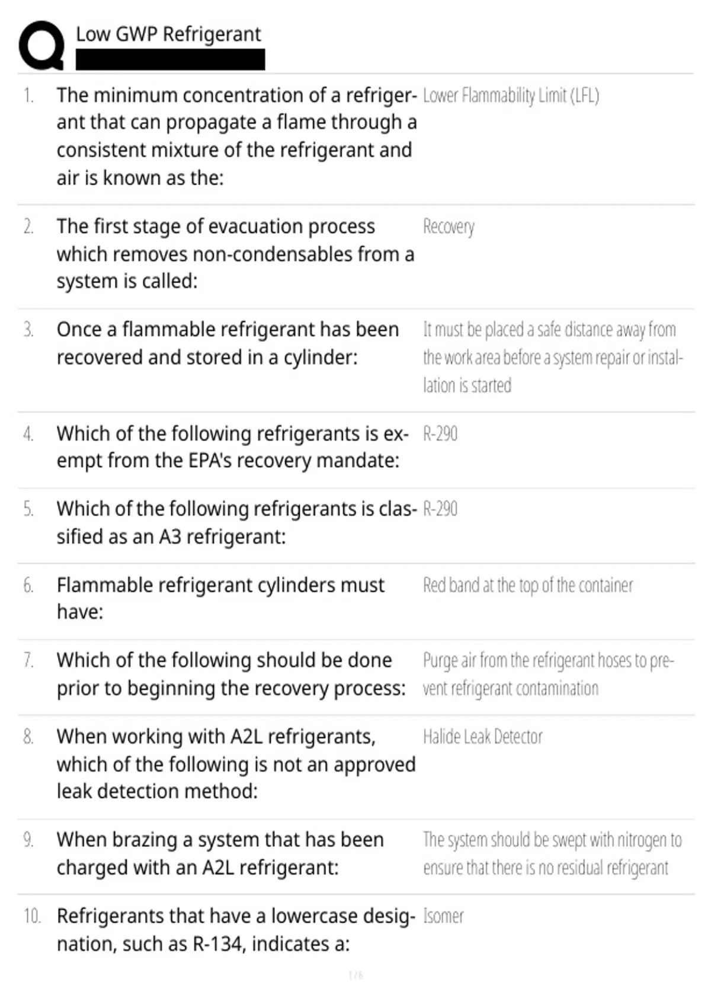This screenshot has width=711, height=1008.
Task: Select question 3 about recovered flammable refrigerant
Action: pyautogui.click(x=228, y=343)
